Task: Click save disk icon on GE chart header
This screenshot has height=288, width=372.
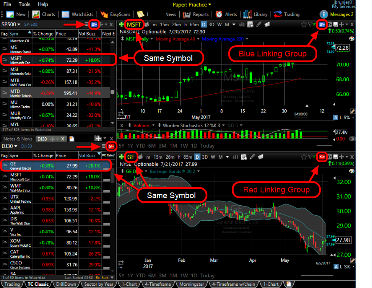Action: pos(336,157)
